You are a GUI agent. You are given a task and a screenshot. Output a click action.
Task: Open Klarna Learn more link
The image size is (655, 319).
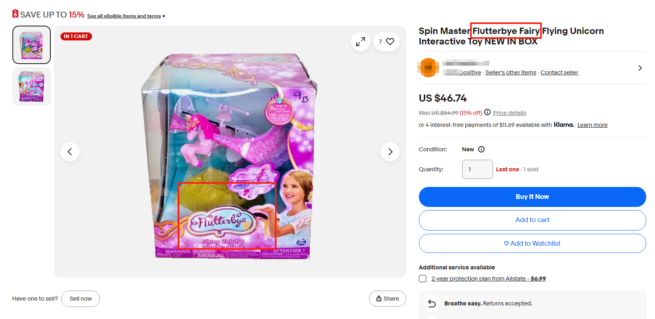point(592,125)
